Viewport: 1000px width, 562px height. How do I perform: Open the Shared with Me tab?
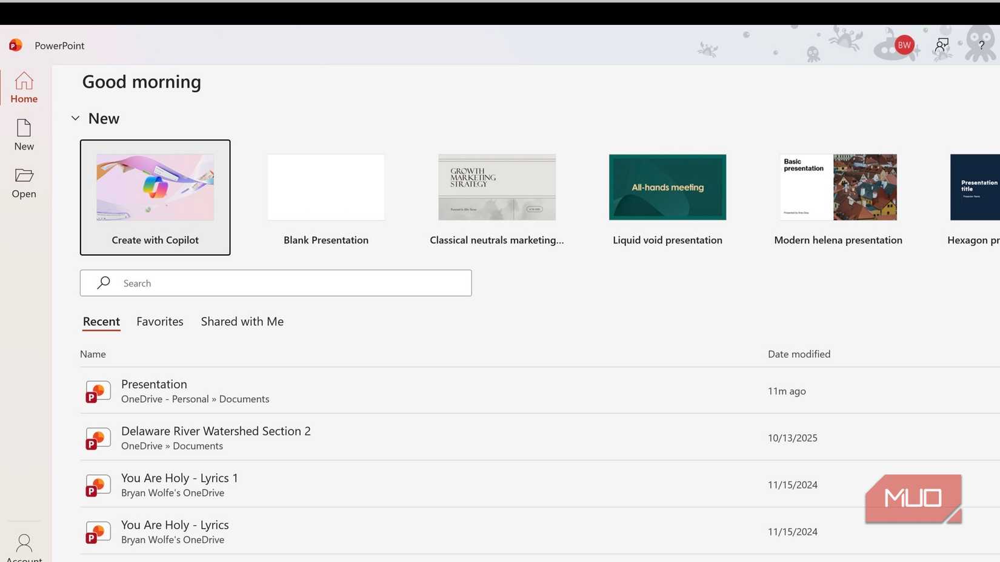click(241, 322)
